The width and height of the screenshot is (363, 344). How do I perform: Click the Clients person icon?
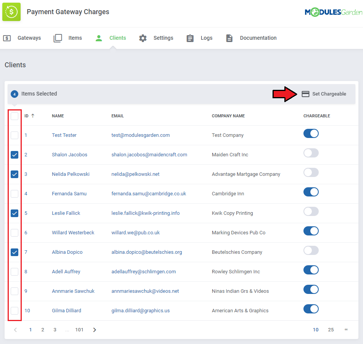click(x=99, y=38)
